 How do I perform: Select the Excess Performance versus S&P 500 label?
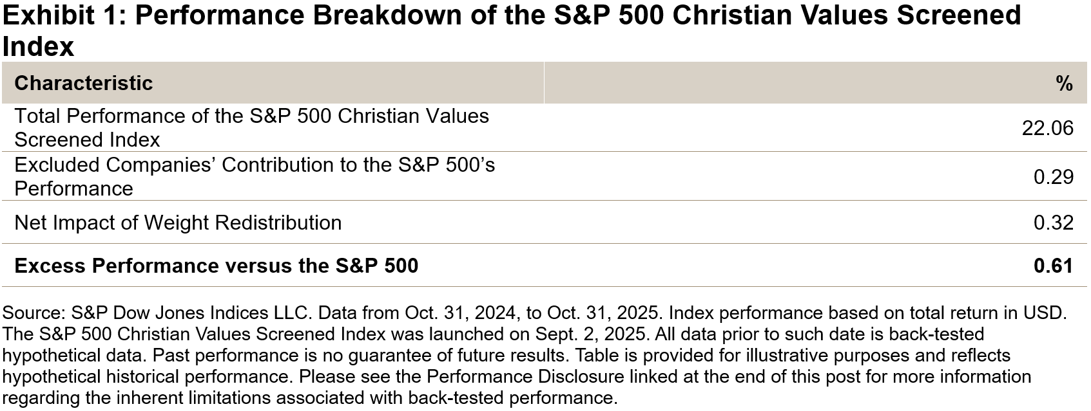[x=216, y=266]
